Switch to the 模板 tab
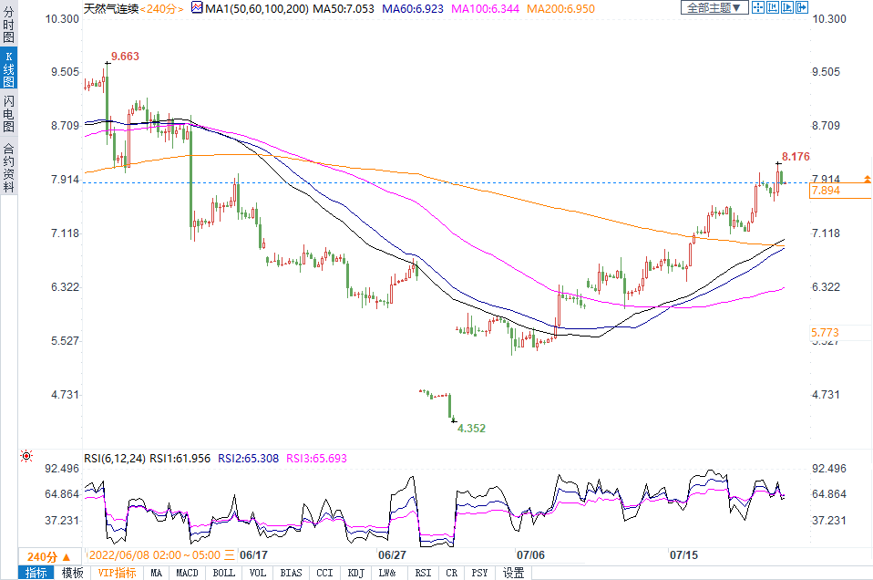873x580 pixels. point(73,573)
